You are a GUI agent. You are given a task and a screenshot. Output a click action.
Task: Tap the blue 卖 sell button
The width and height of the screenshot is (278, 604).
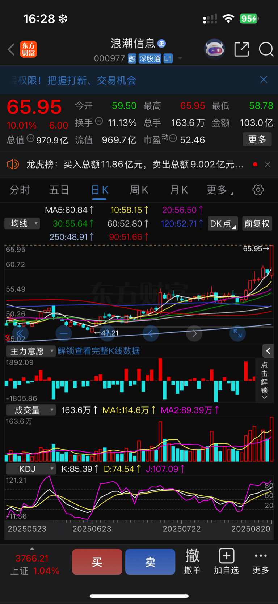click(150, 562)
